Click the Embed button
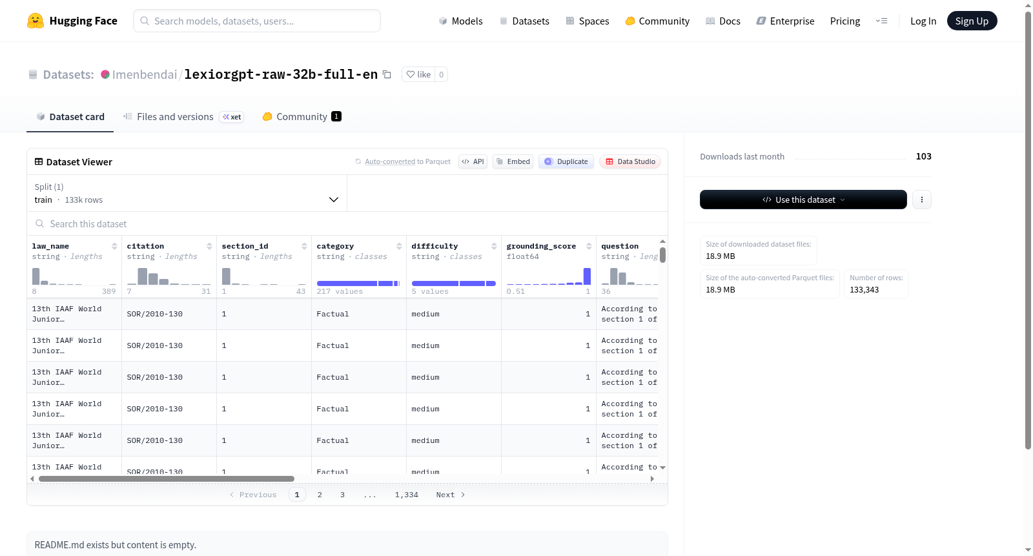1033x556 pixels. 513,161
